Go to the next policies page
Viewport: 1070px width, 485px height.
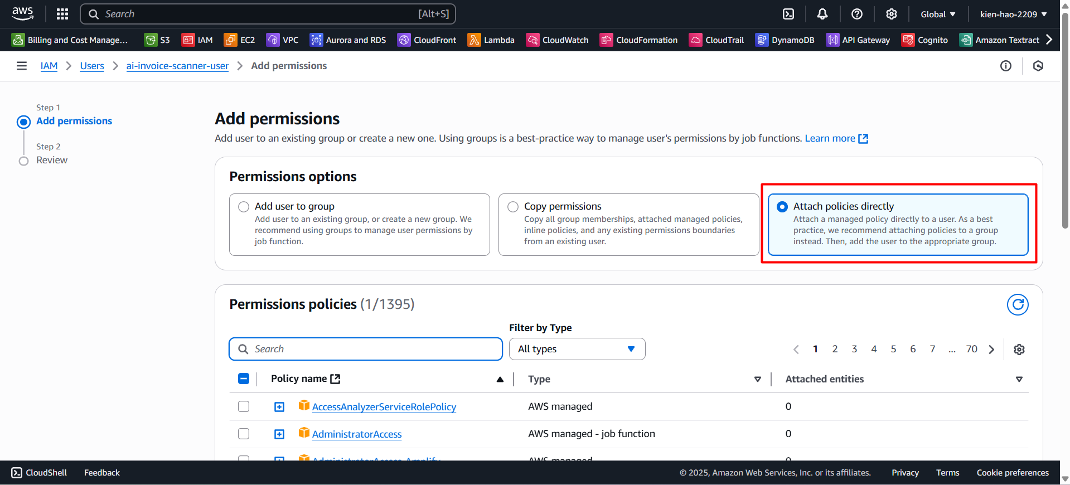coord(991,350)
